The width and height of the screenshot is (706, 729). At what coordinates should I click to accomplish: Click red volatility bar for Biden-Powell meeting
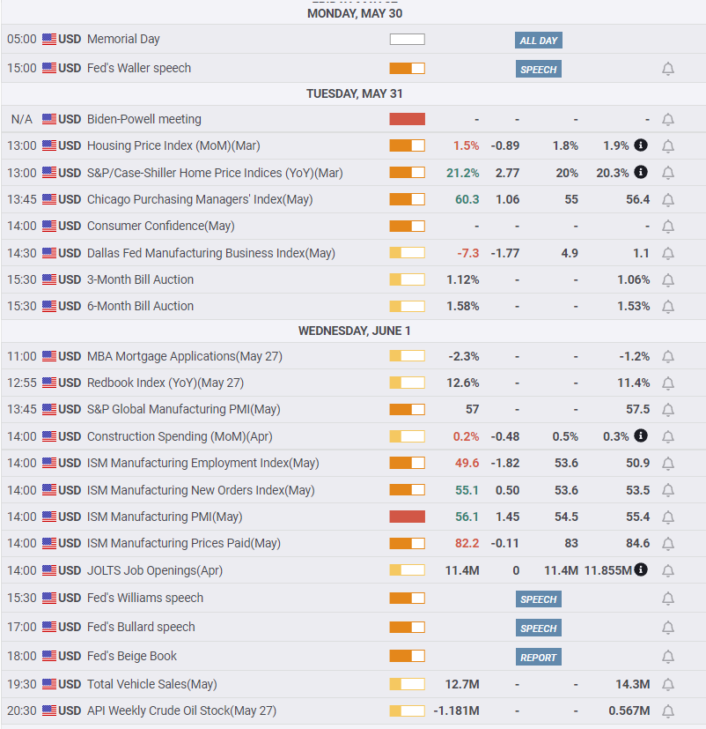[x=407, y=119]
